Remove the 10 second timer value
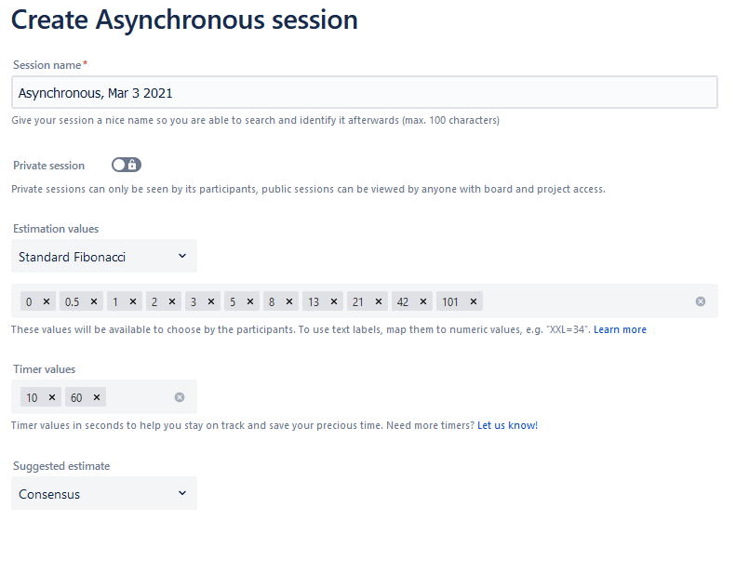Viewport: 735px width, 561px height. pyautogui.click(x=52, y=397)
